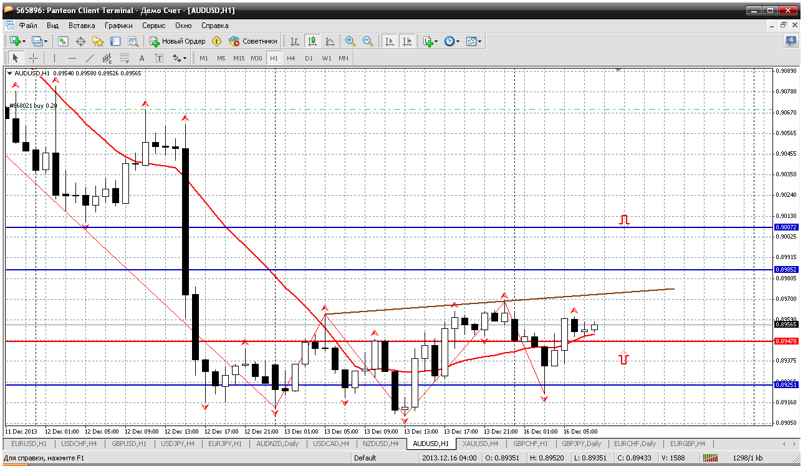Set the timeframe to MN
The height and width of the screenshot is (466, 803).
click(x=344, y=58)
